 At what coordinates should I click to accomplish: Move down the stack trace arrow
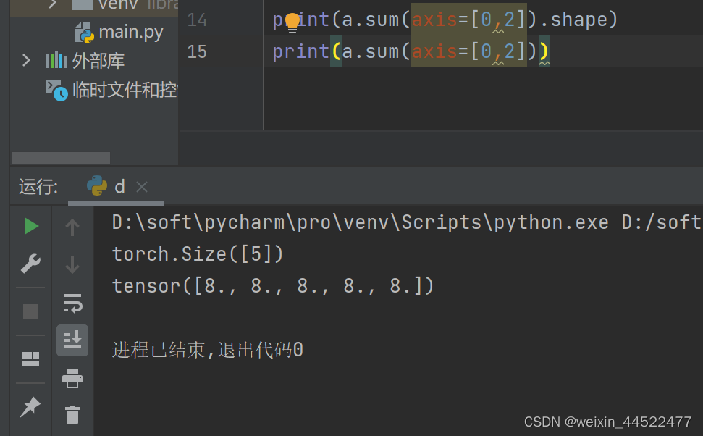[x=72, y=264]
